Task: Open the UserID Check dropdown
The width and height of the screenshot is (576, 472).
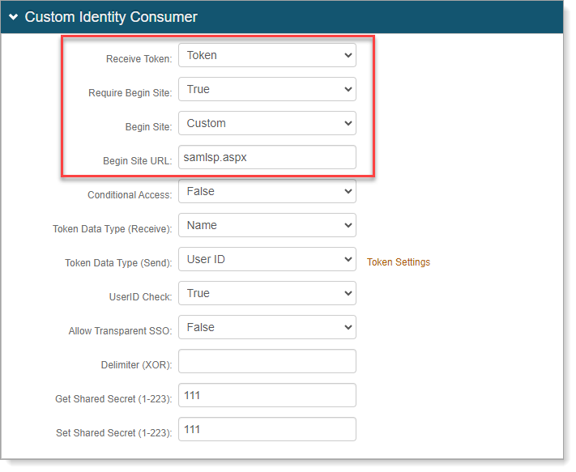Action: click(267, 293)
